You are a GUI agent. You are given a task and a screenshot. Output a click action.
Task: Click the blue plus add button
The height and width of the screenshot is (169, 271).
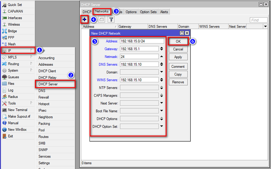[x=84, y=20]
